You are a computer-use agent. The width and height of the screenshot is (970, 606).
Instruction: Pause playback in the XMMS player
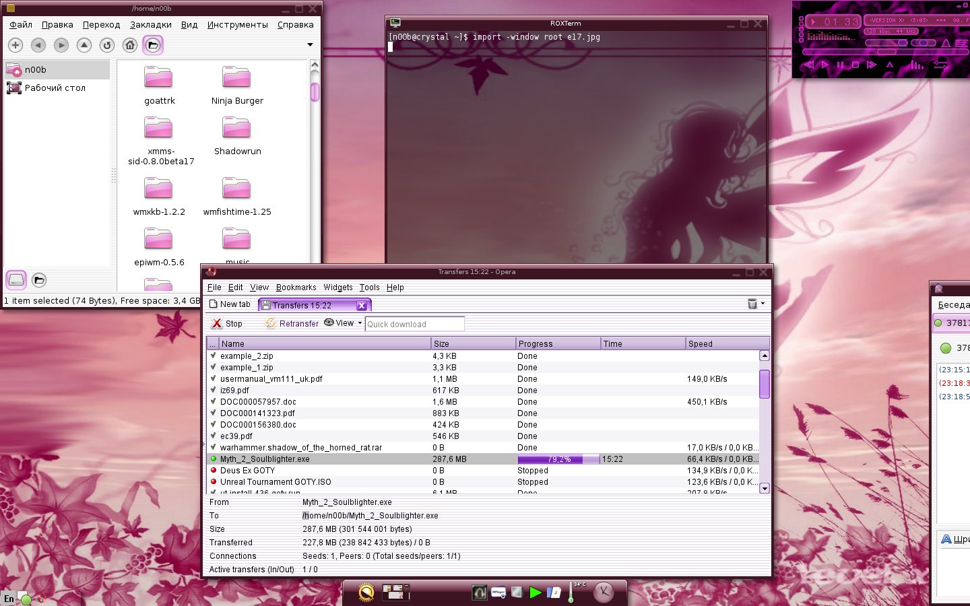(x=840, y=65)
